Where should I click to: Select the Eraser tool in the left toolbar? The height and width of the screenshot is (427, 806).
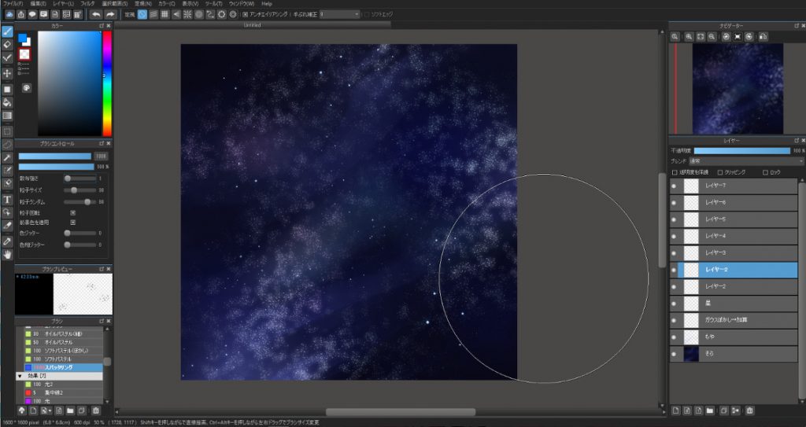click(x=7, y=45)
